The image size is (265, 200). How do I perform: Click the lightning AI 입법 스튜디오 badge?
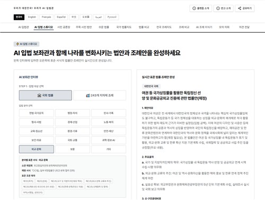[26, 44]
